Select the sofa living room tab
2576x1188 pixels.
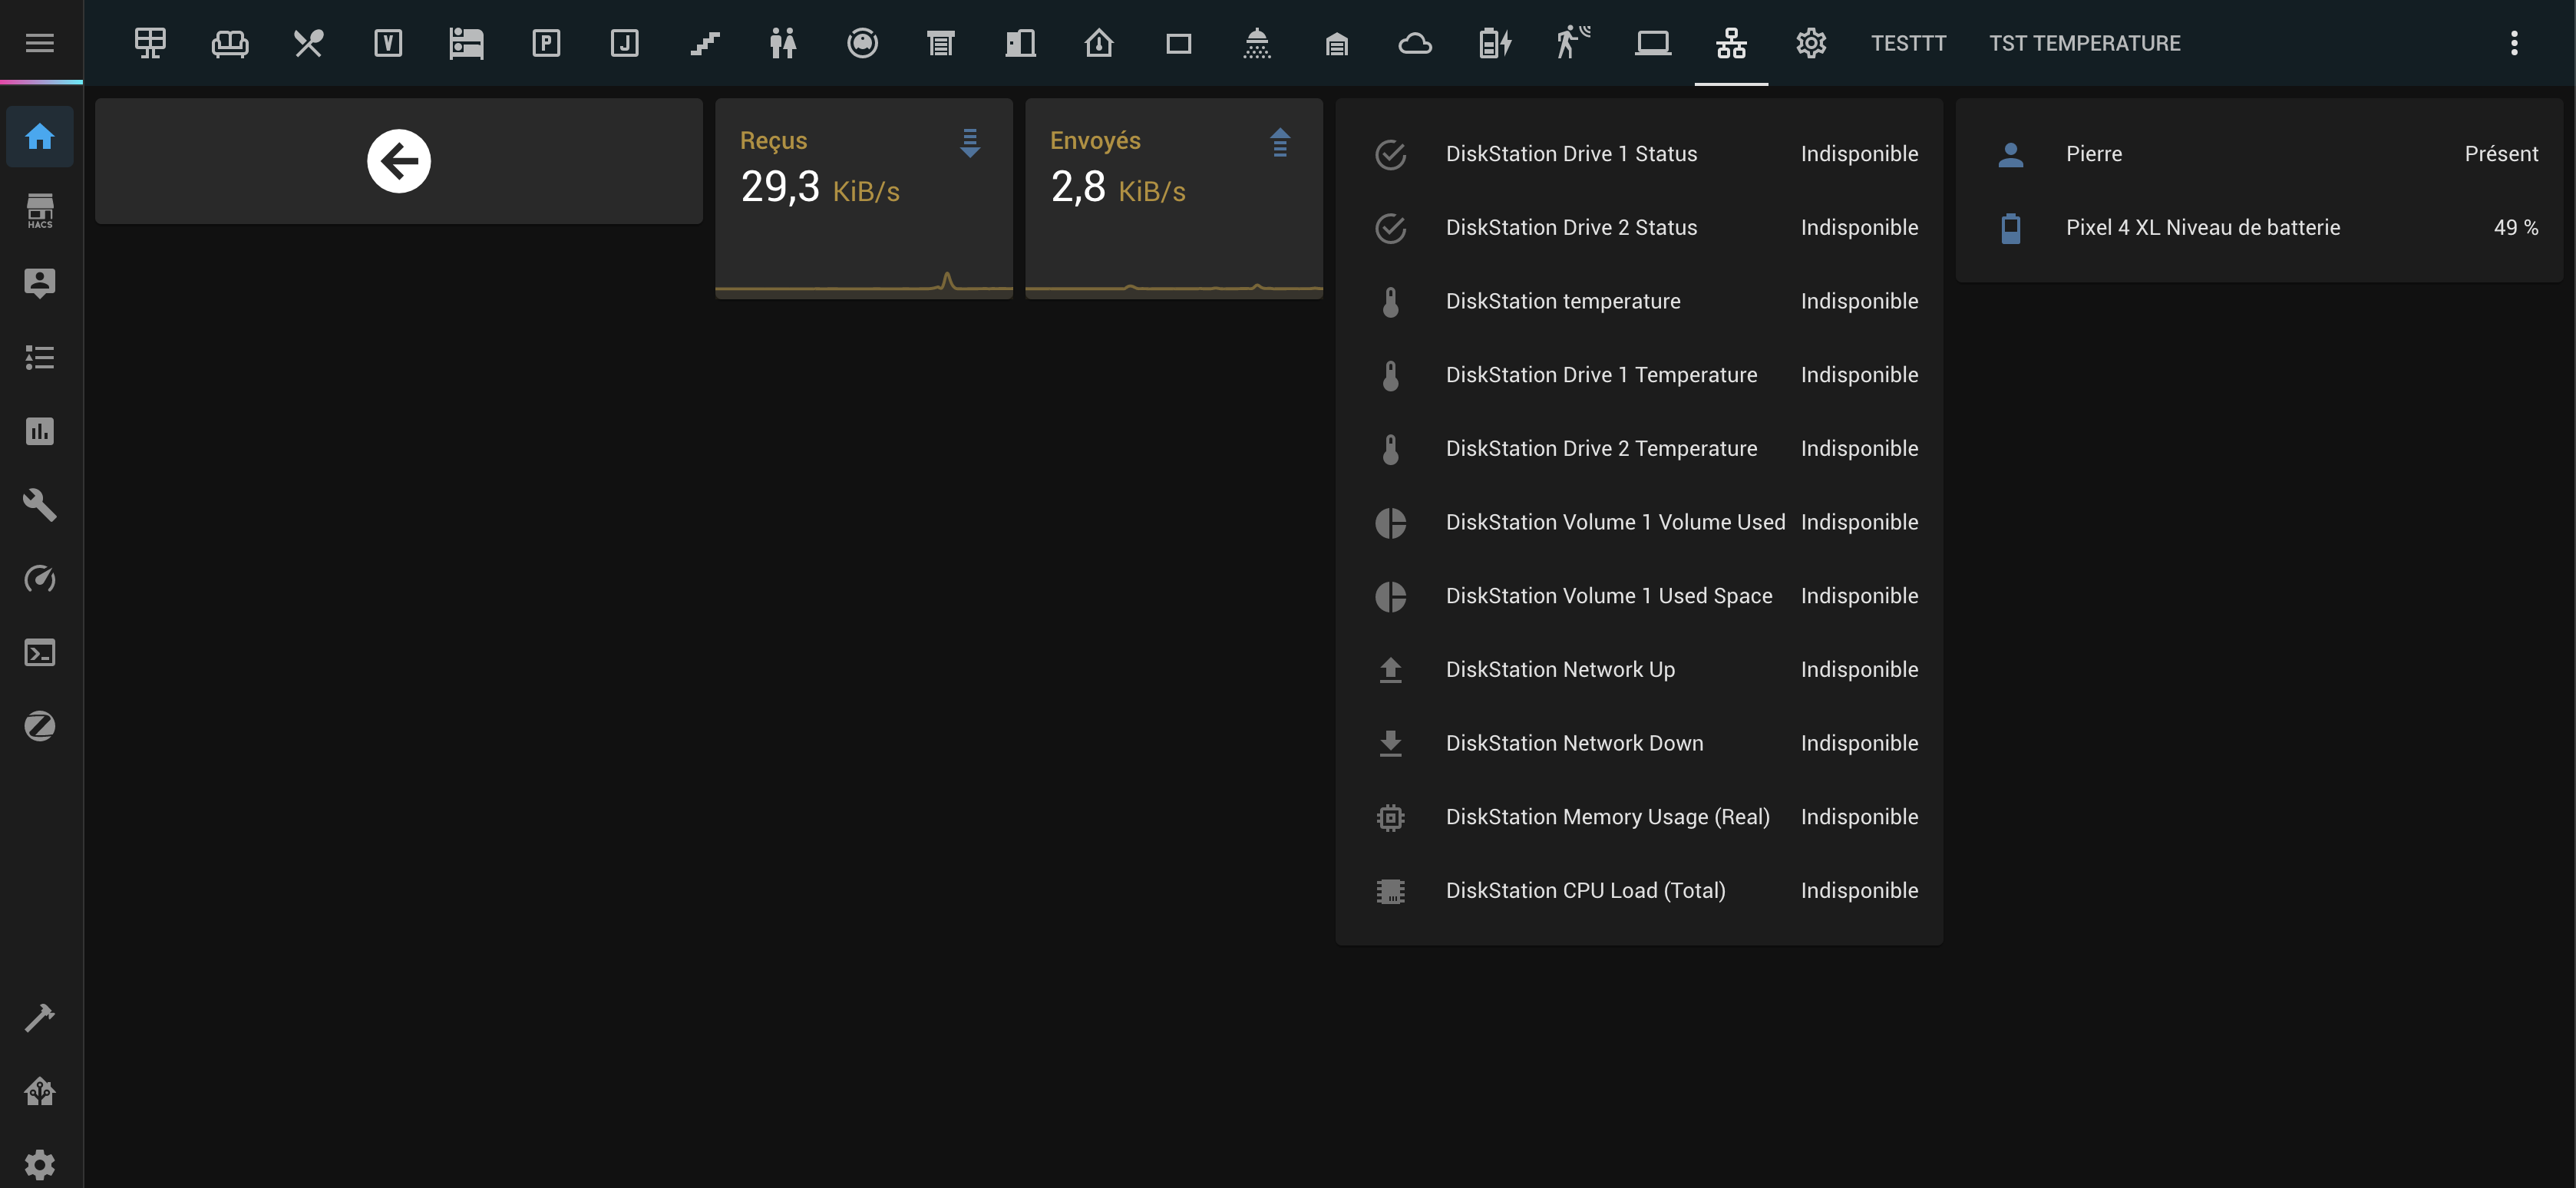point(229,43)
